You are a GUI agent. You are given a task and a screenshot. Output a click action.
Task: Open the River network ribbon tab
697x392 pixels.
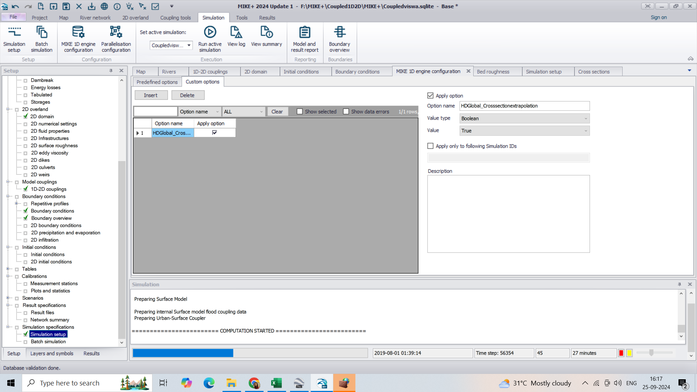pos(95,17)
